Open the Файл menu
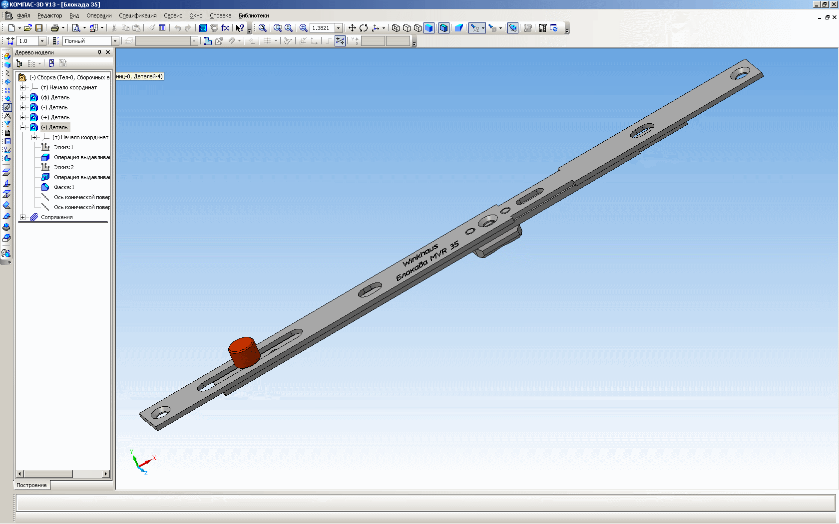 point(23,15)
